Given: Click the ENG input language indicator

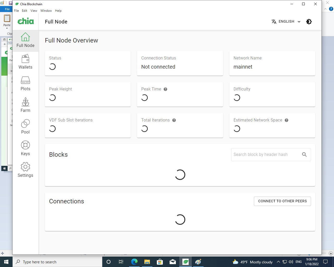Looking at the screenshot, I should (299, 262).
